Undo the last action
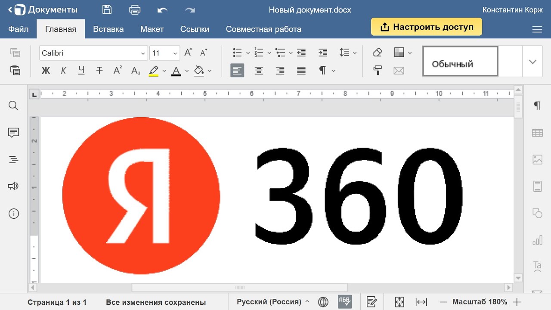Image resolution: width=551 pixels, height=310 pixels. (162, 9)
